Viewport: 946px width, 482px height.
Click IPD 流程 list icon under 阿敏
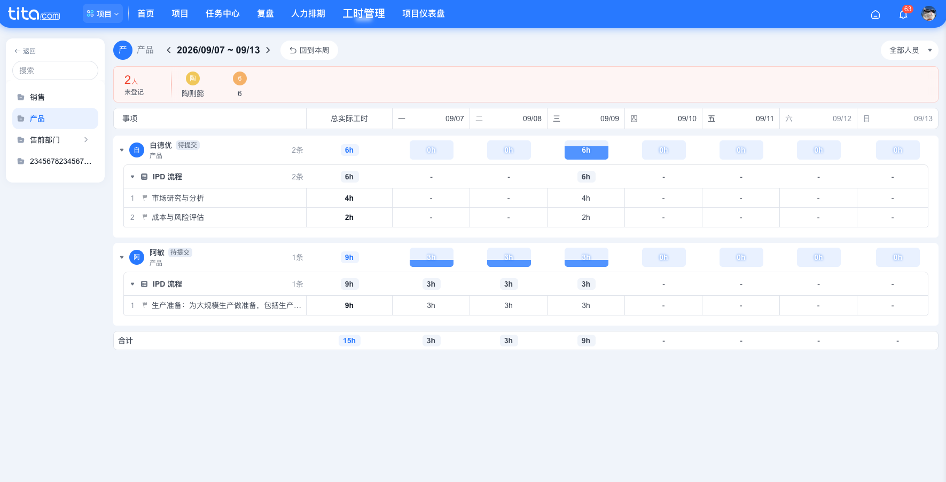pyautogui.click(x=144, y=284)
